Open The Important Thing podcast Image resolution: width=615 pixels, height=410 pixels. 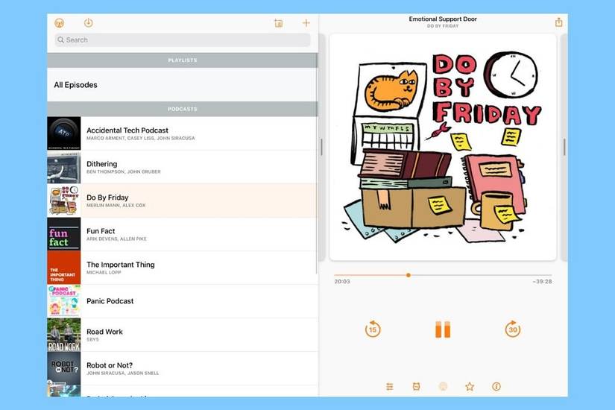pos(183,268)
